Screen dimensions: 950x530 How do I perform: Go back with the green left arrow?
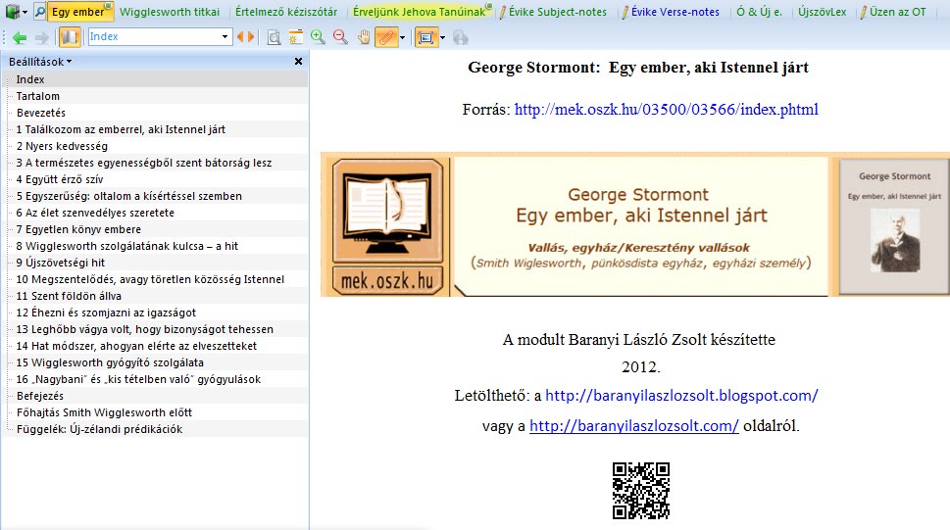click(x=20, y=37)
